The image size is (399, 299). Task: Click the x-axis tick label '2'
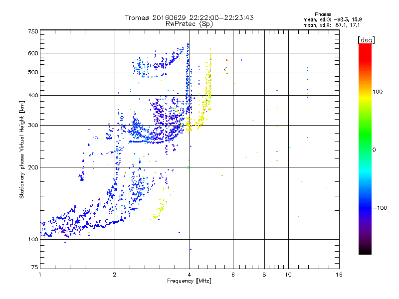(115, 275)
